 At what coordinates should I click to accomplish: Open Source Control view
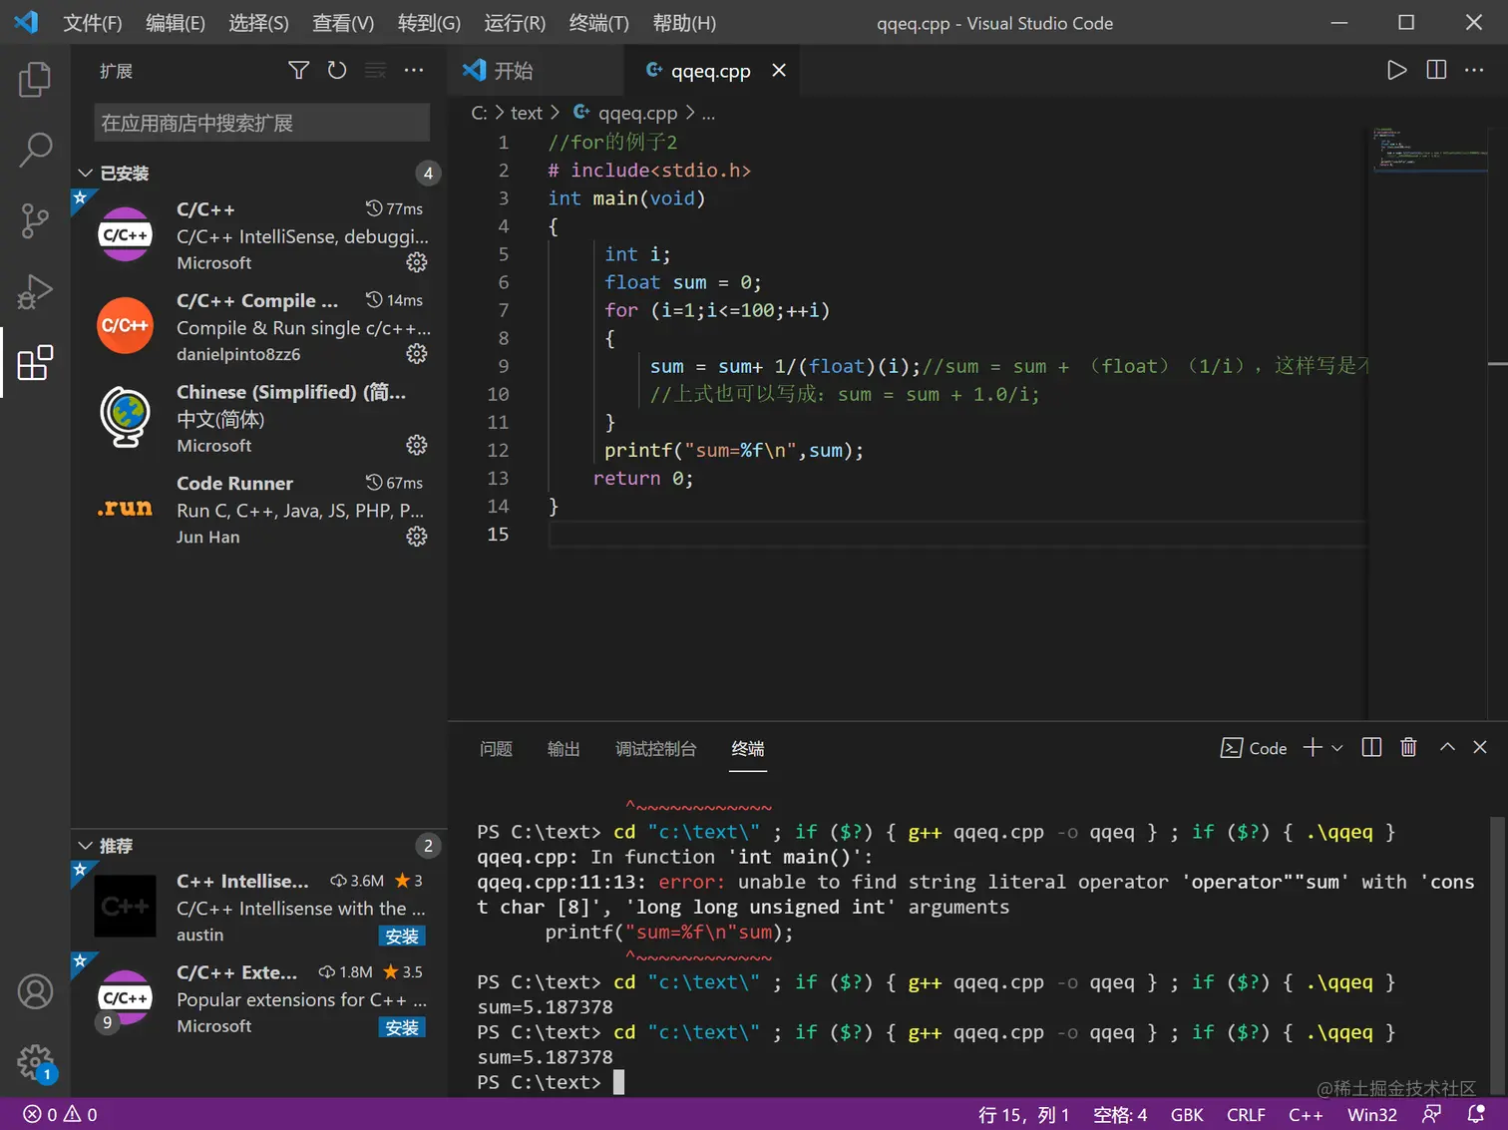(35, 220)
